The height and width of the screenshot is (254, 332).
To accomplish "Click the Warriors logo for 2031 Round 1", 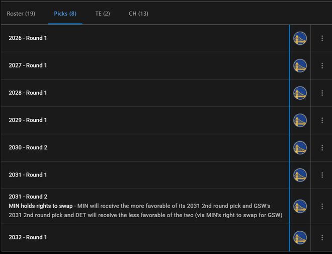I will tap(300, 175).
